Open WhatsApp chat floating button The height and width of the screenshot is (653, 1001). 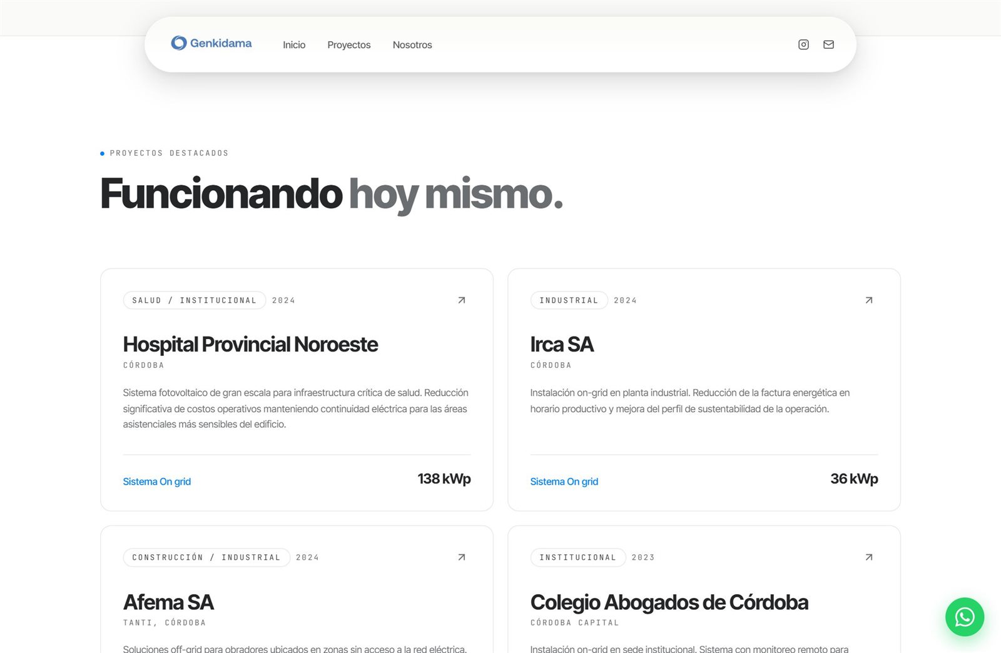(x=964, y=617)
